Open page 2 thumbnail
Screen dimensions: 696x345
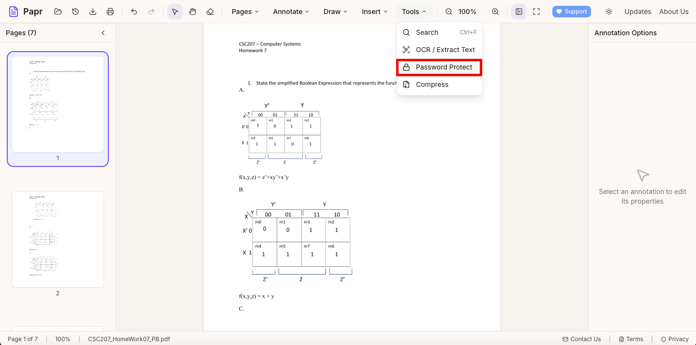click(x=57, y=239)
